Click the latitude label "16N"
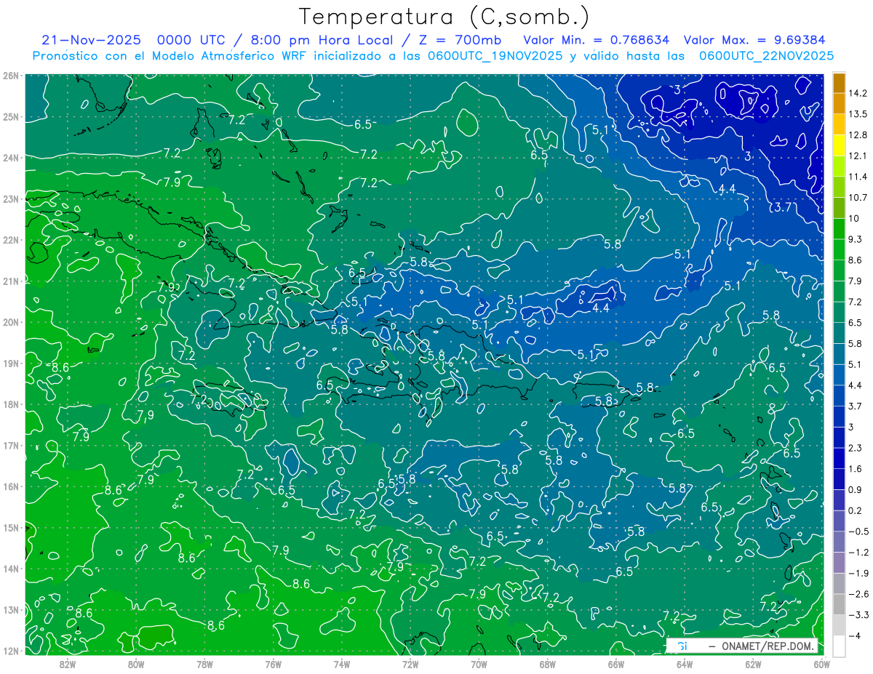The image size is (873, 674). point(11,486)
